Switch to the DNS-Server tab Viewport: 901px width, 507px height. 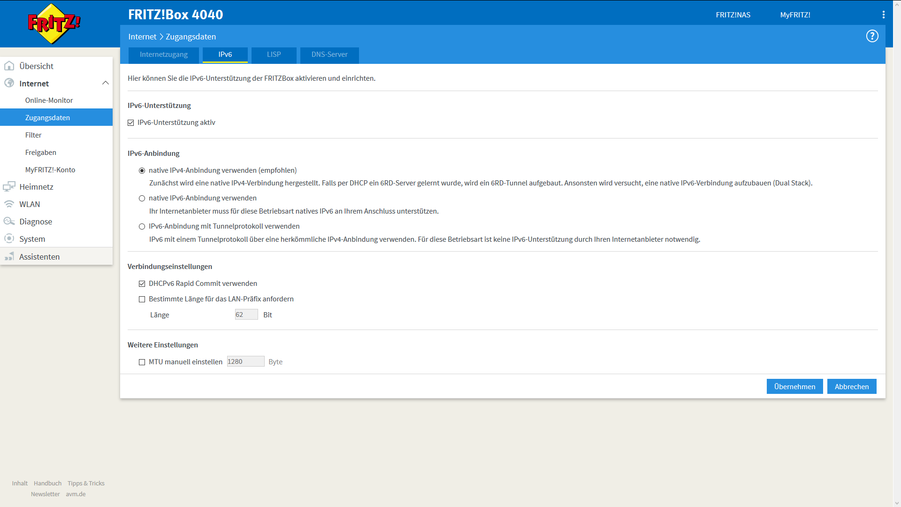click(x=329, y=54)
